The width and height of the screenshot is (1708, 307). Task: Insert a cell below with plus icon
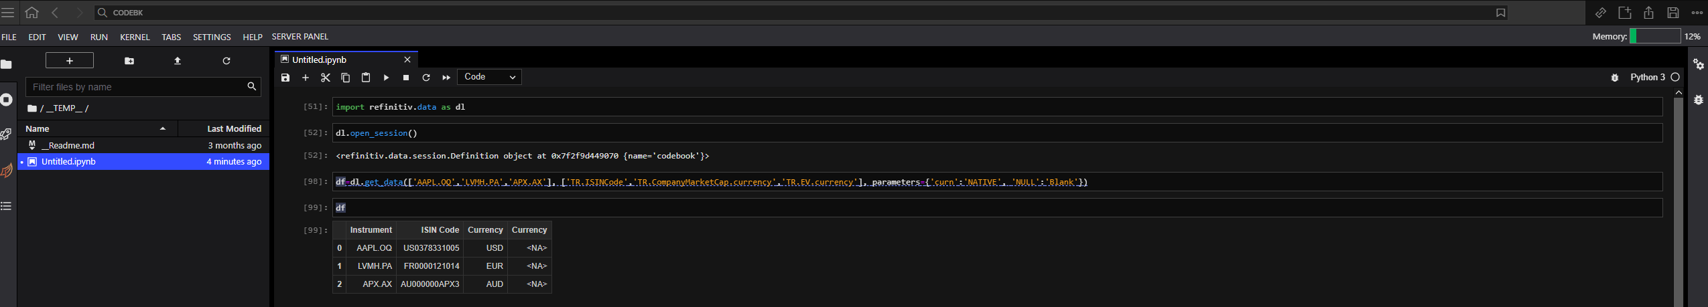click(x=306, y=78)
